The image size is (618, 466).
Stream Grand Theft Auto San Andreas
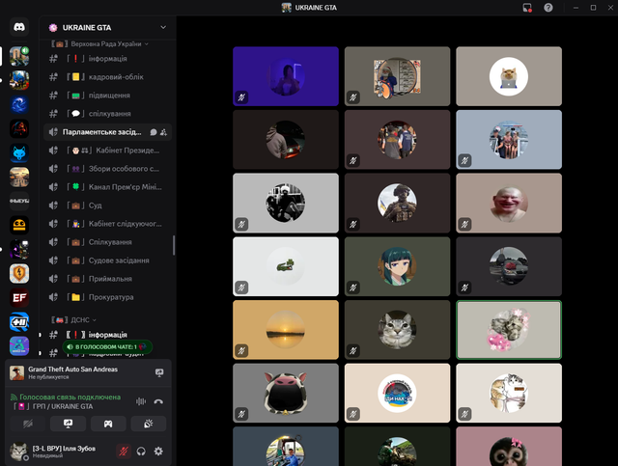[159, 372]
